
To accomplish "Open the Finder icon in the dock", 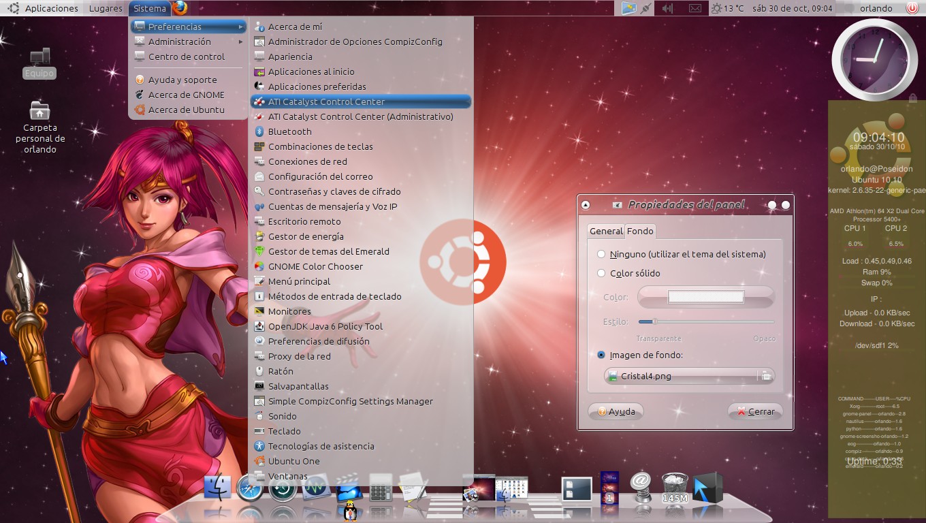I will click(218, 488).
